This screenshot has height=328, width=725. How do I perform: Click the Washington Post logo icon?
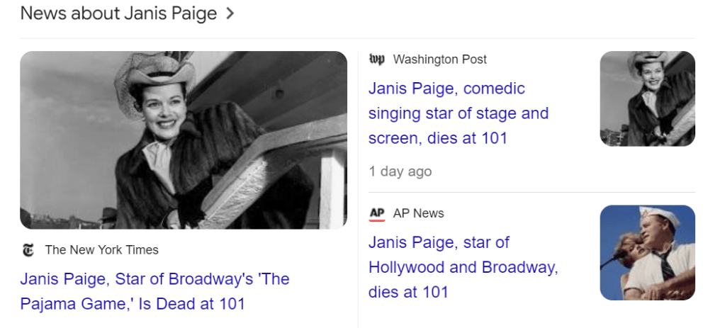(377, 60)
